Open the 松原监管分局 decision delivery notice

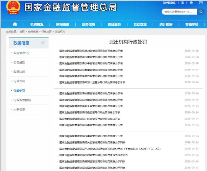[x=94, y=155]
